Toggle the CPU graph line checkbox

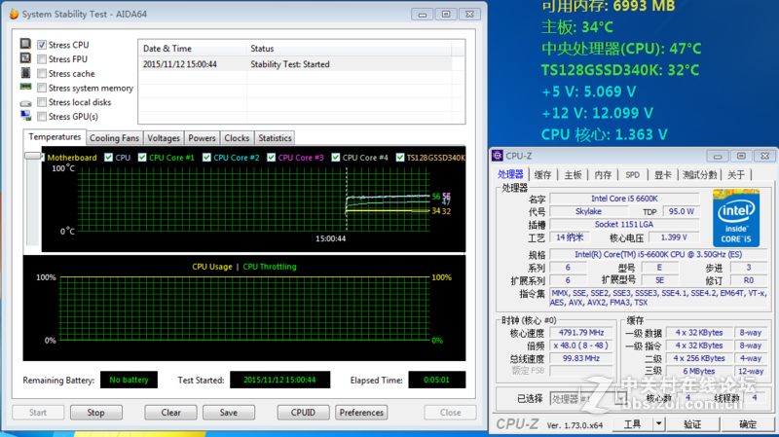(x=108, y=158)
